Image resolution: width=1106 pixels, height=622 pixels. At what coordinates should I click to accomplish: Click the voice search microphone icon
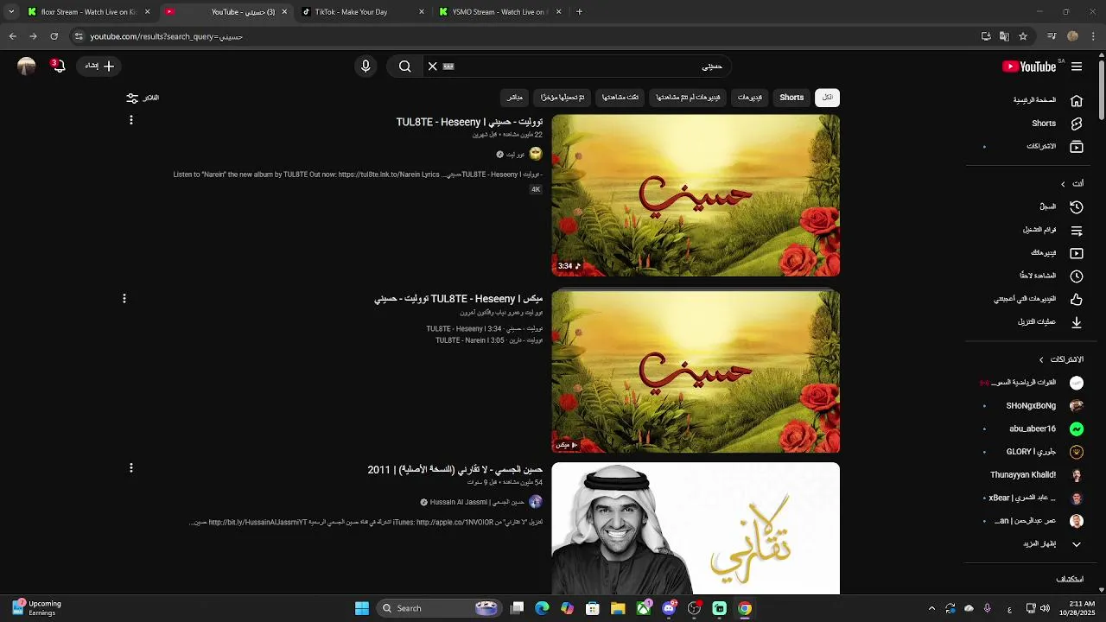pyautogui.click(x=365, y=67)
